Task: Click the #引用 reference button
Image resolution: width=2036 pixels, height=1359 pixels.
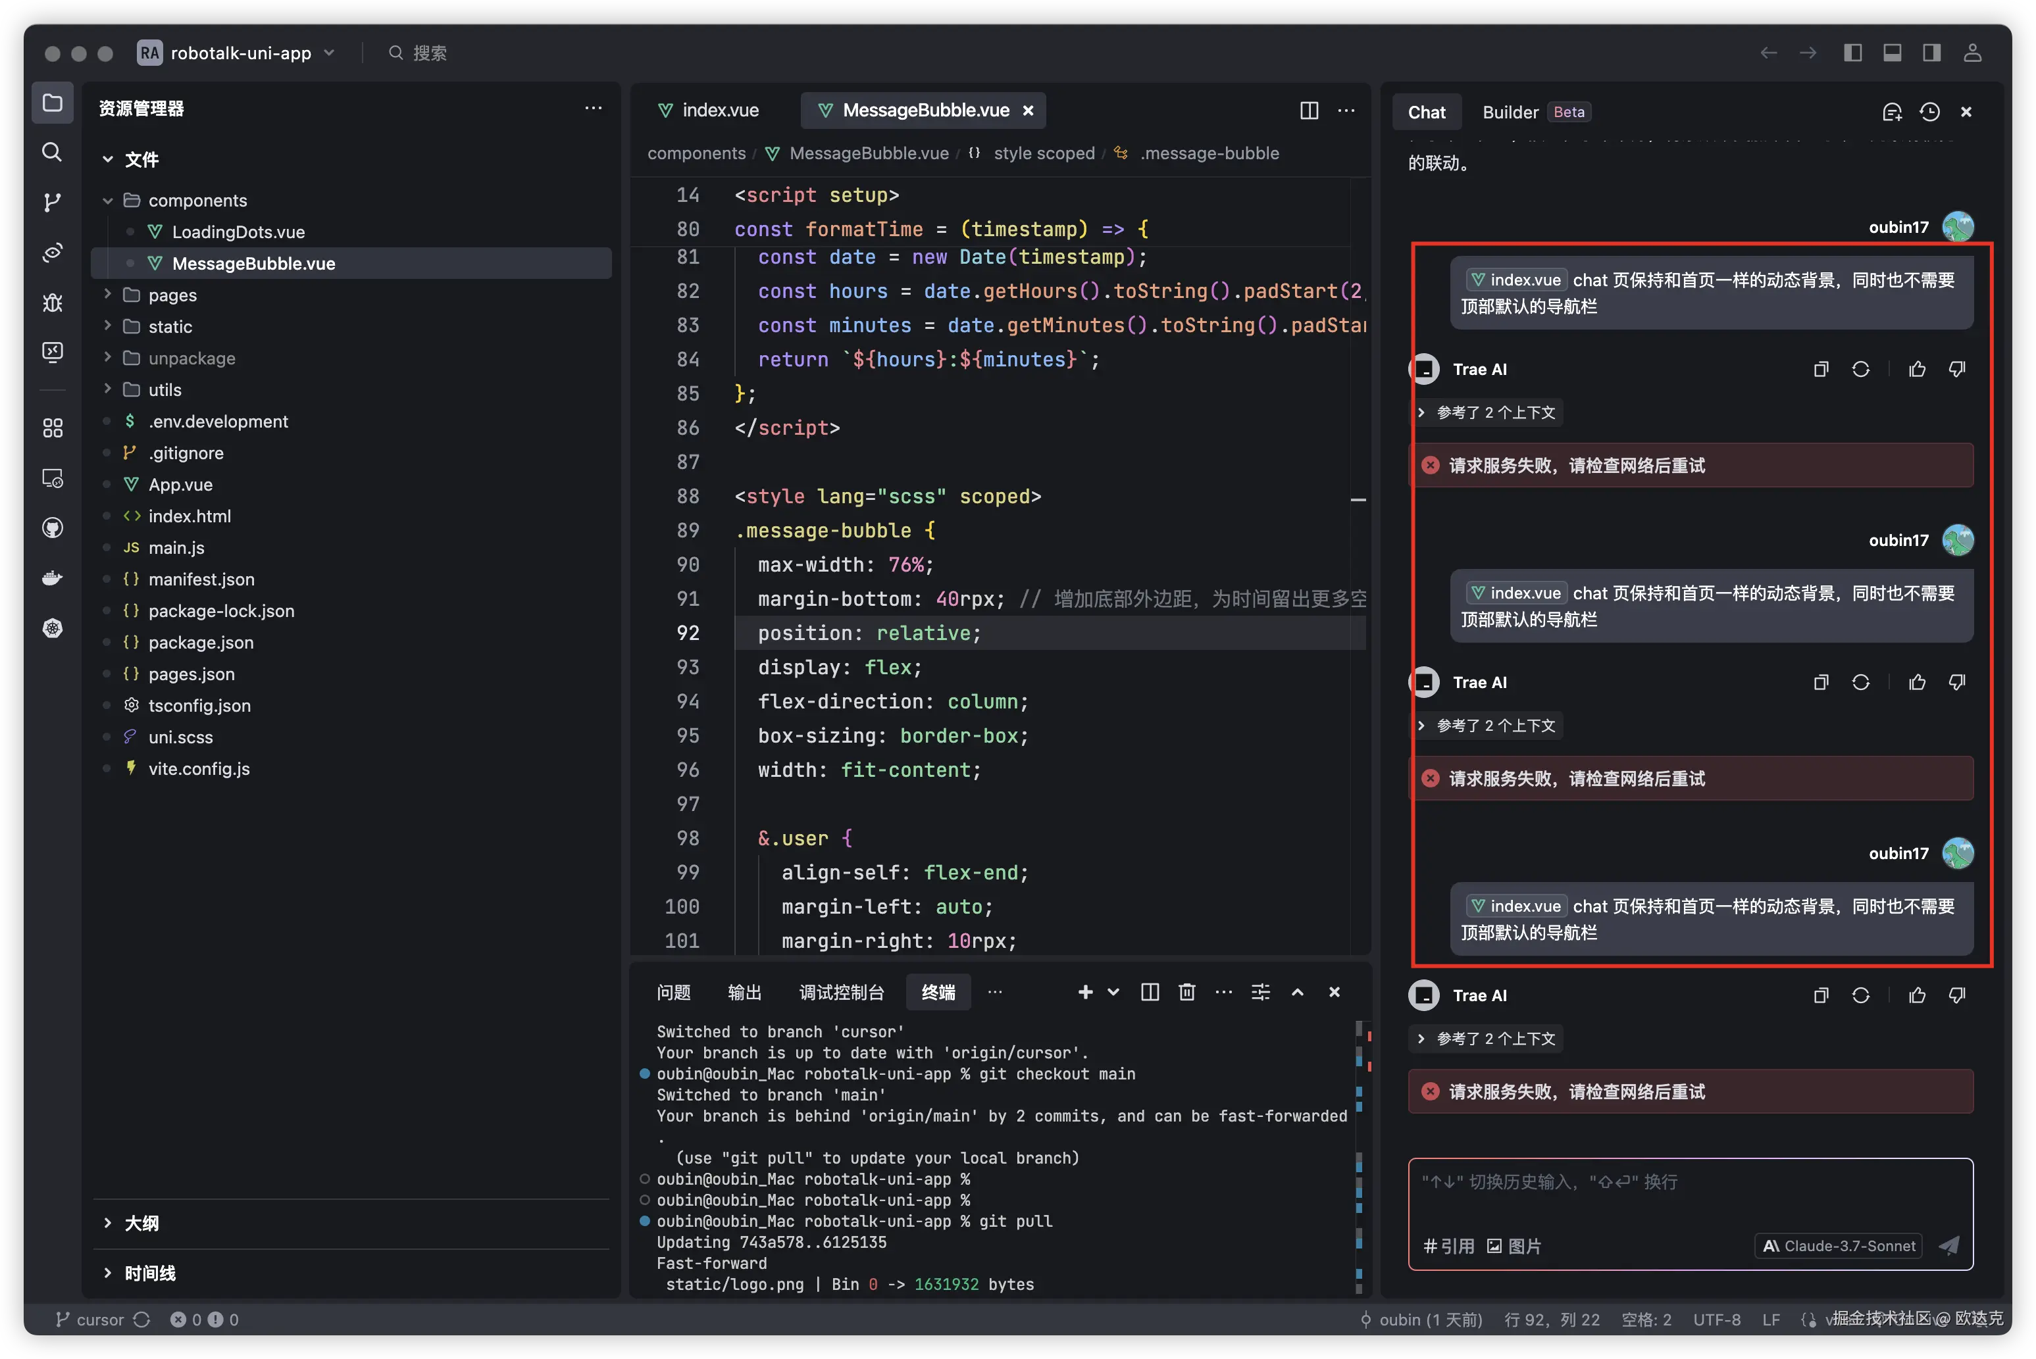Action: click(1449, 1245)
